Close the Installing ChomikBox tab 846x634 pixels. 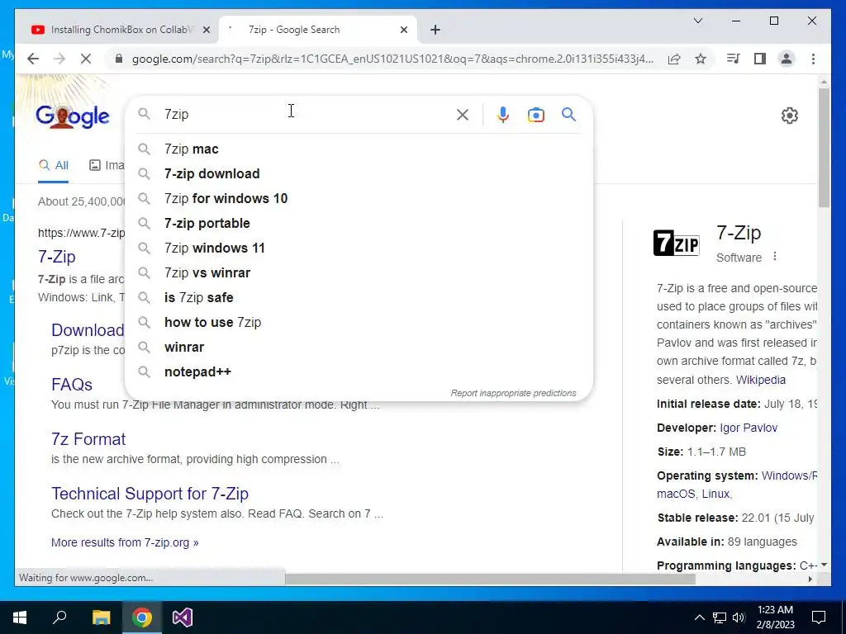click(206, 30)
